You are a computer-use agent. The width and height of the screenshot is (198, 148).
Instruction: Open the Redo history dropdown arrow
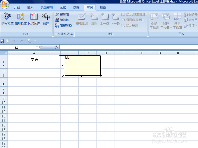[25, 41]
